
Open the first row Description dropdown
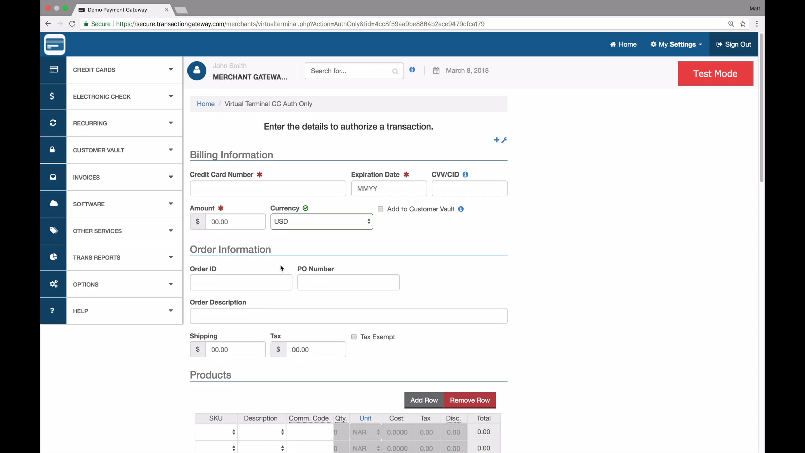(262, 432)
